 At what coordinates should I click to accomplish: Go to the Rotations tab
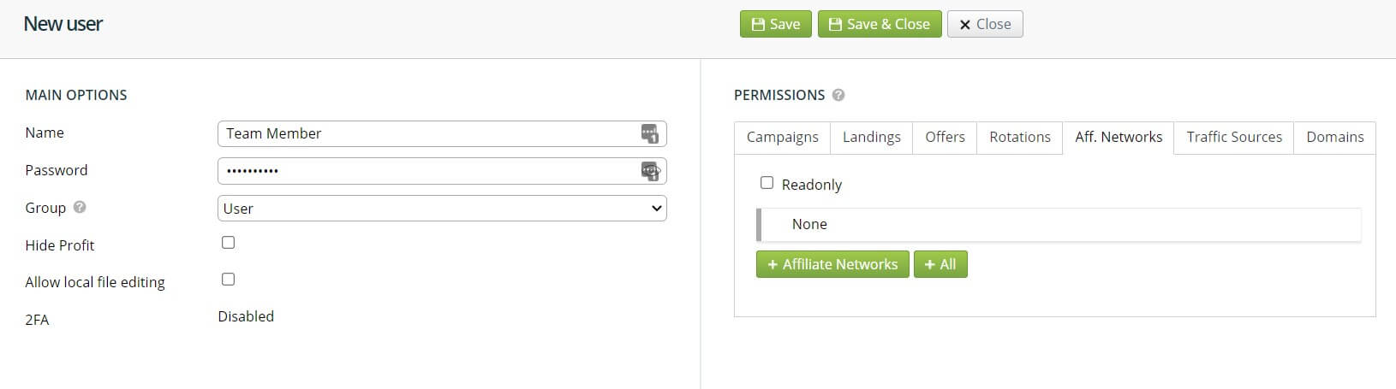point(1019,137)
